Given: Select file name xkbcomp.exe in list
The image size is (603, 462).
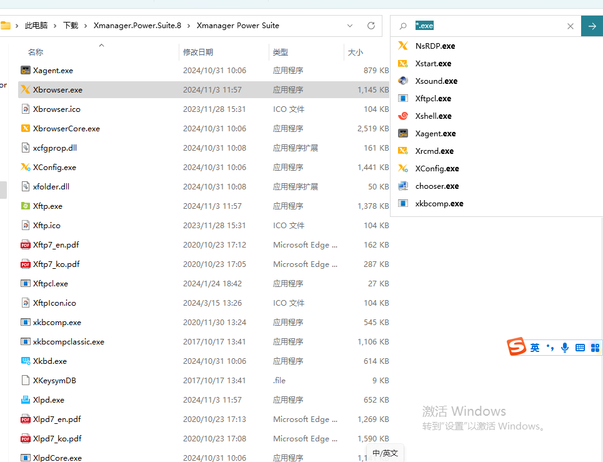Looking at the screenshot, I should [x=57, y=323].
